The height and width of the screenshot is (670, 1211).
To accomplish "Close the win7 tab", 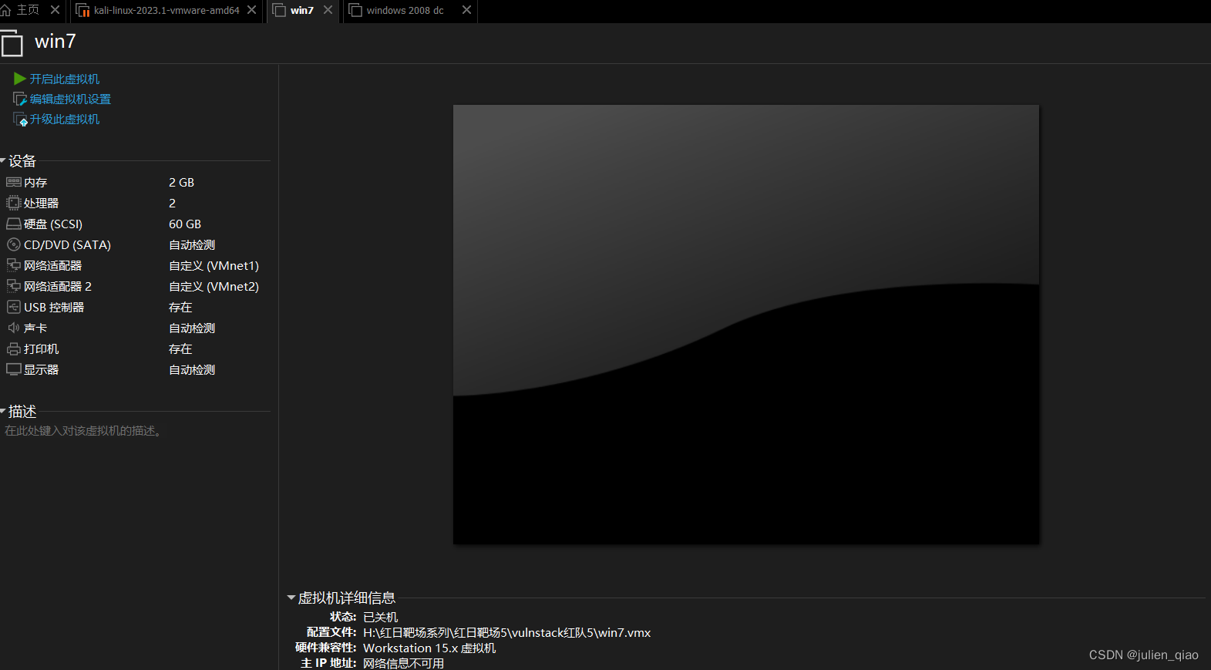I will [328, 10].
